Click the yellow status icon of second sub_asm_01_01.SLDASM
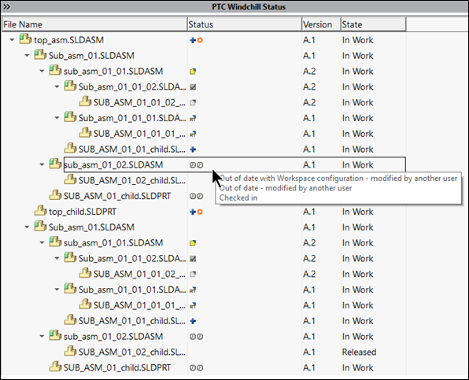Image resolution: width=469 pixels, height=380 pixels. click(193, 243)
